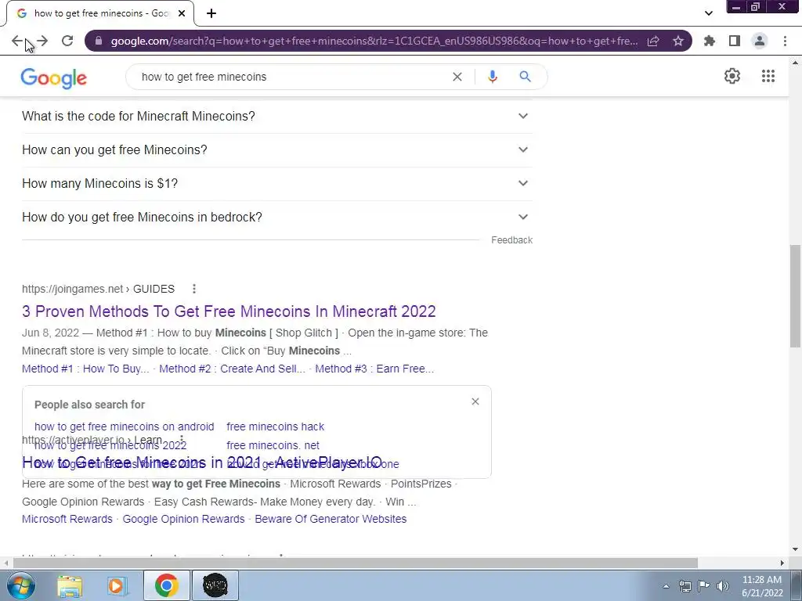Image resolution: width=802 pixels, height=601 pixels.
Task: Open the Extensions puzzle icon
Action: 710,41
